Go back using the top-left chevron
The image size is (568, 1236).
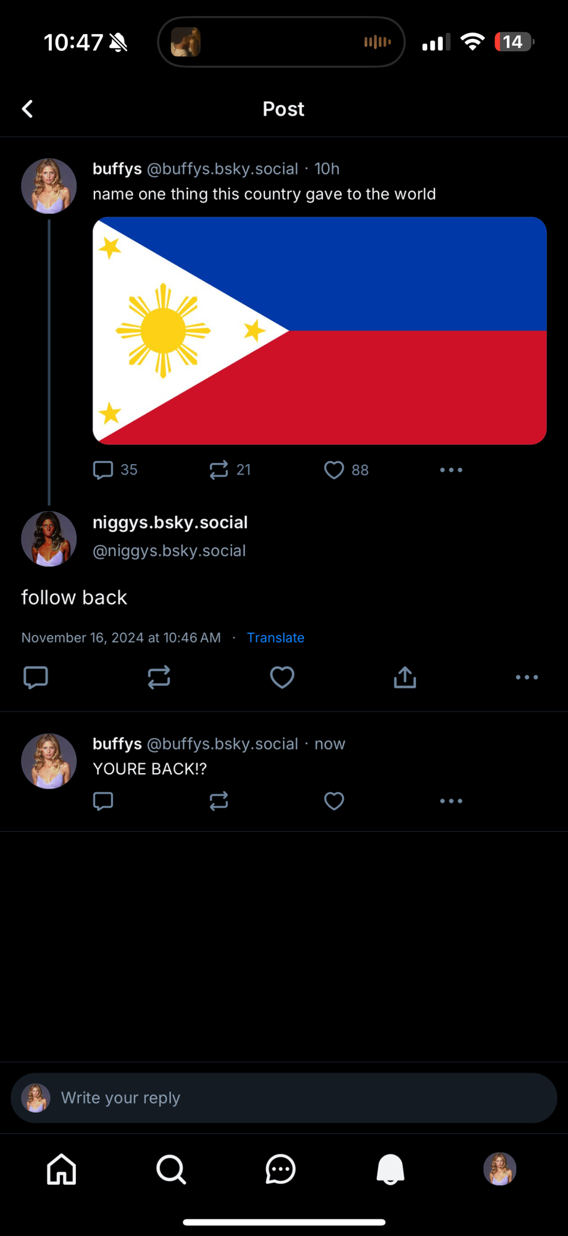pyautogui.click(x=28, y=109)
